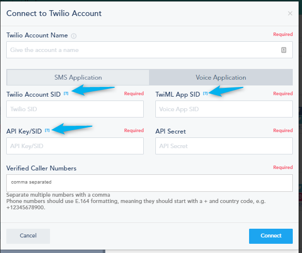Focus the API Secret input field
This screenshot has width=302, height=253.
(224, 146)
